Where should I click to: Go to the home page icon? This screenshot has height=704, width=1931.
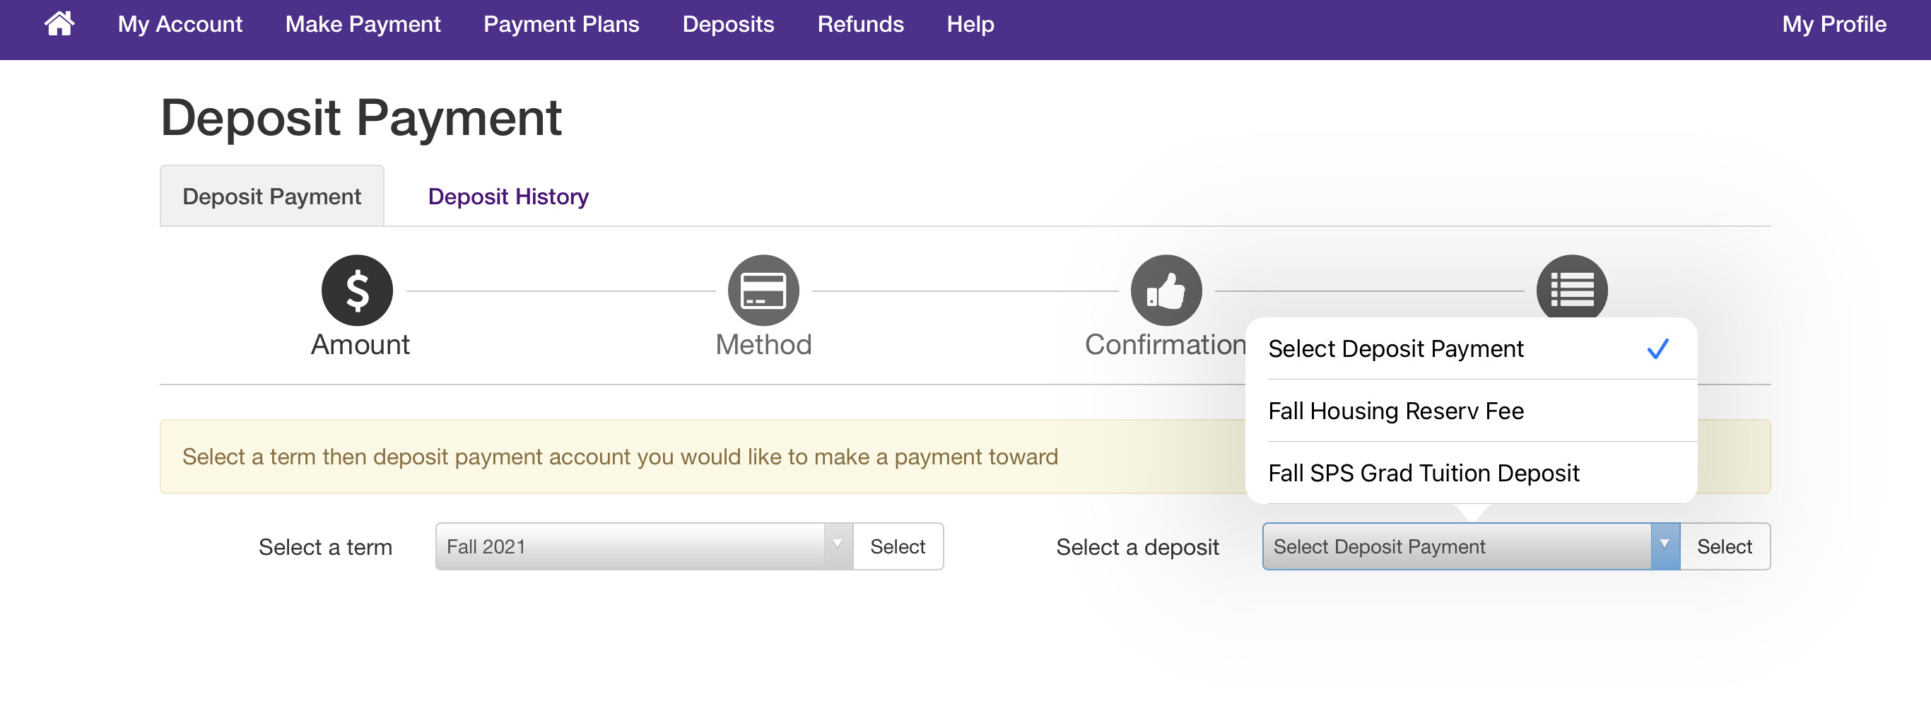click(x=59, y=24)
